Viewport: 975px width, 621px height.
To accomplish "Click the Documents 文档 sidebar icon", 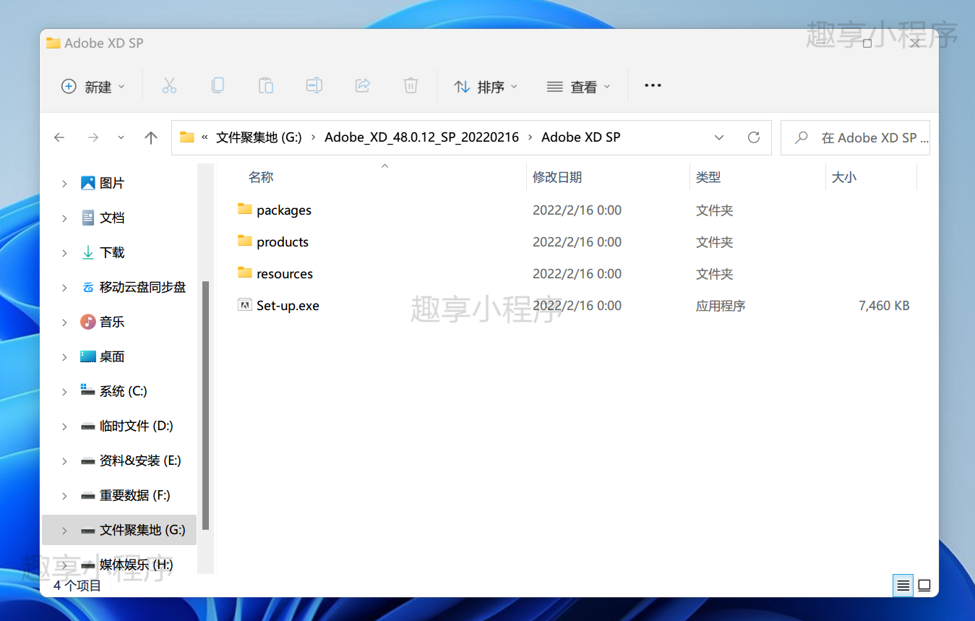I will pyautogui.click(x=88, y=218).
